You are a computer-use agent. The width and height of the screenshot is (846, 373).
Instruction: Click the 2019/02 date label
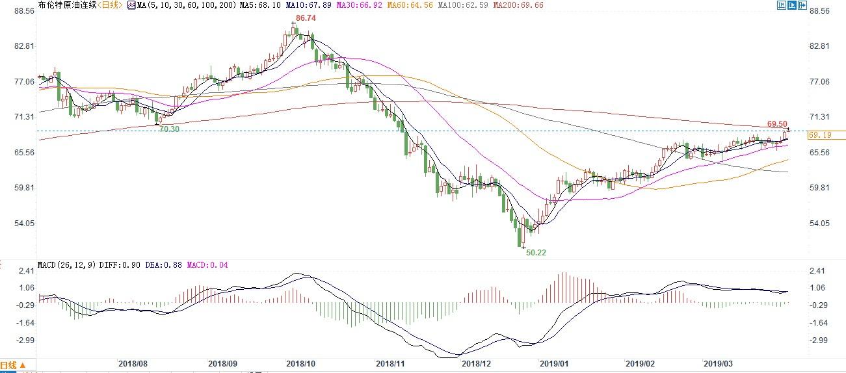tap(641, 365)
